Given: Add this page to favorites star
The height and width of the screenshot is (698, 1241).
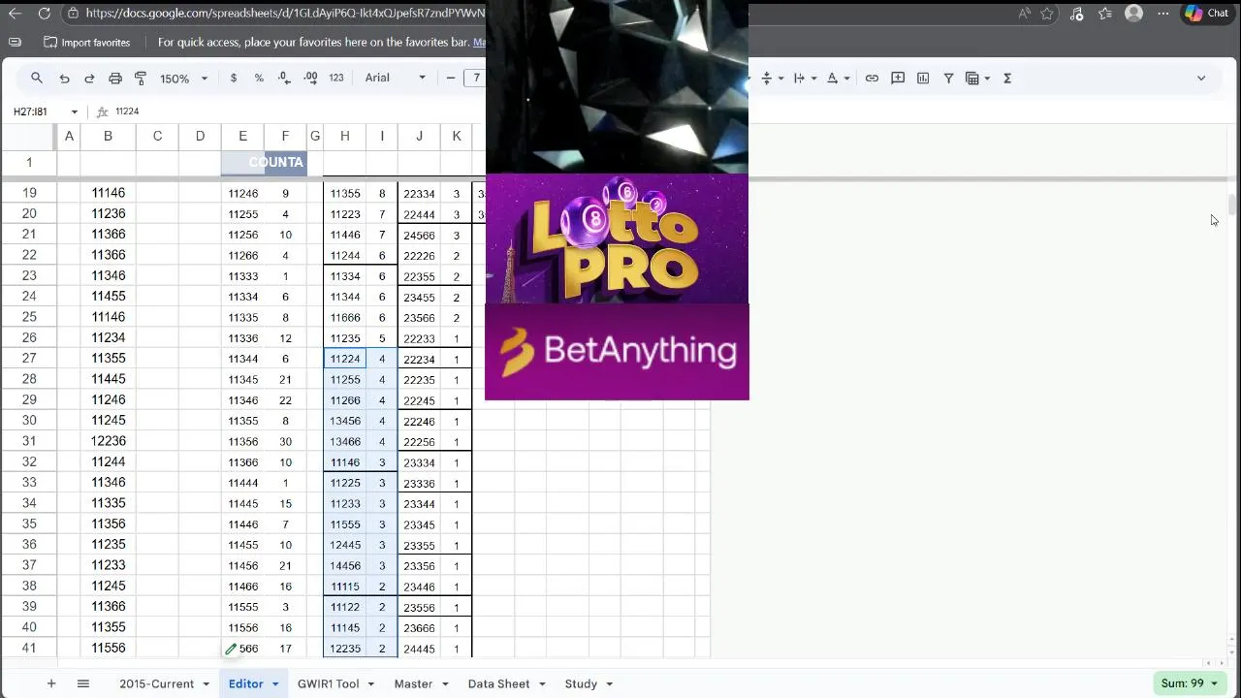Looking at the screenshot, I should coord(1047,14).
